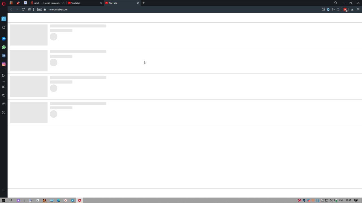Add page to bookmarks with heart icon
The width and height of the screenshot is (362, 203).
click(x=338, y=9)
